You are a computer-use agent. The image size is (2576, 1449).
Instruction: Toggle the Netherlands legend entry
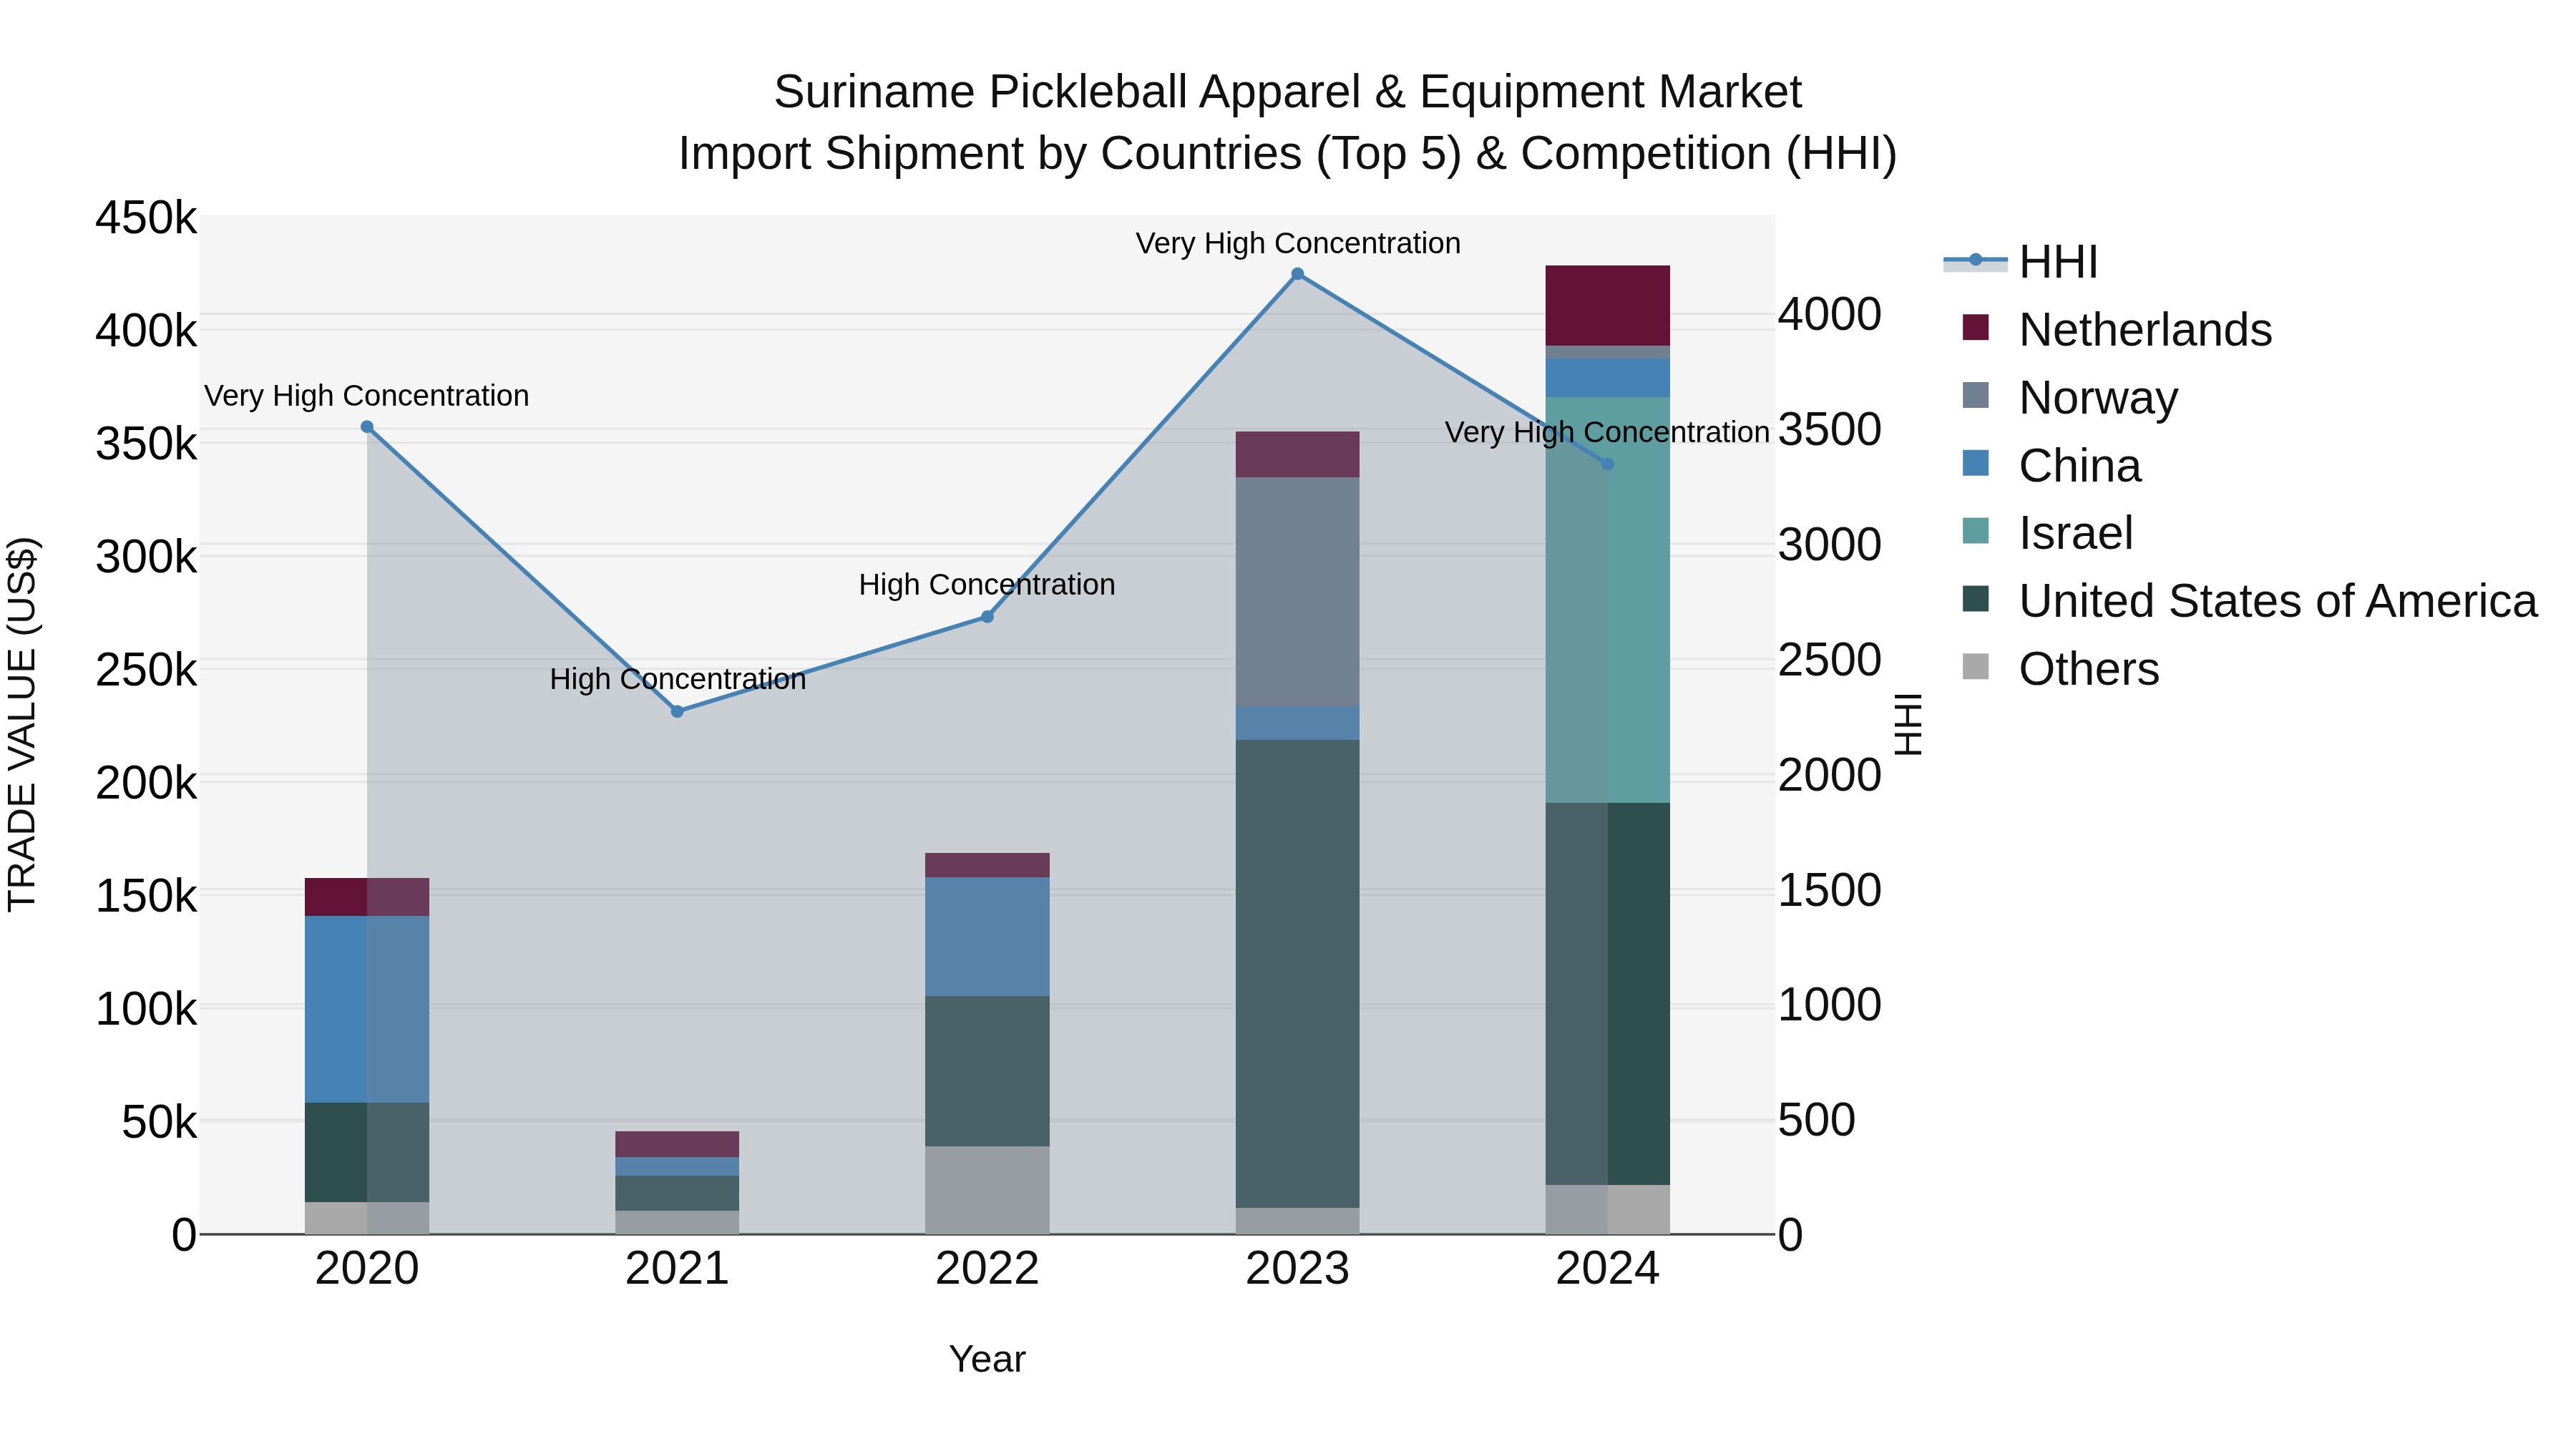2117,329
